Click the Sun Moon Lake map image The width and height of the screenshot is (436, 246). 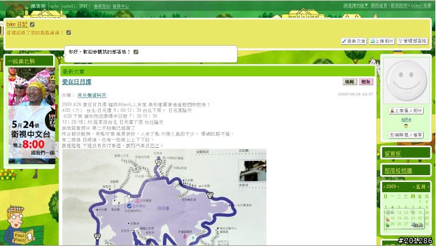164,197
